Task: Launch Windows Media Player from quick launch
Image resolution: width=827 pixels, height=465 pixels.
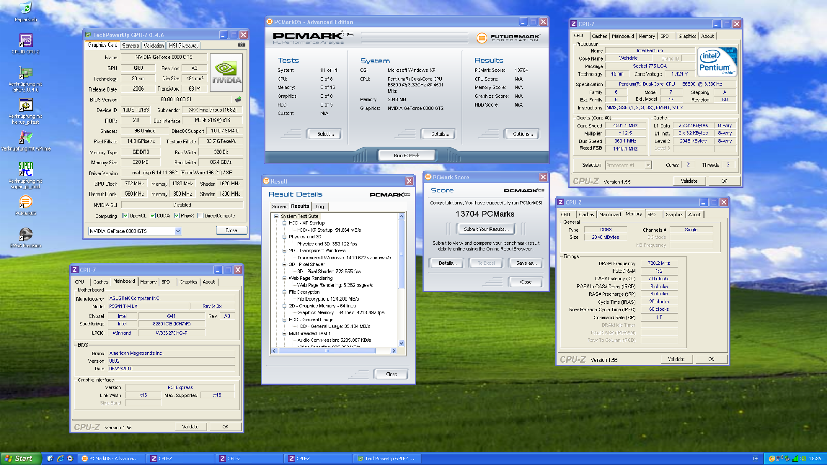Action: [70, 458]
